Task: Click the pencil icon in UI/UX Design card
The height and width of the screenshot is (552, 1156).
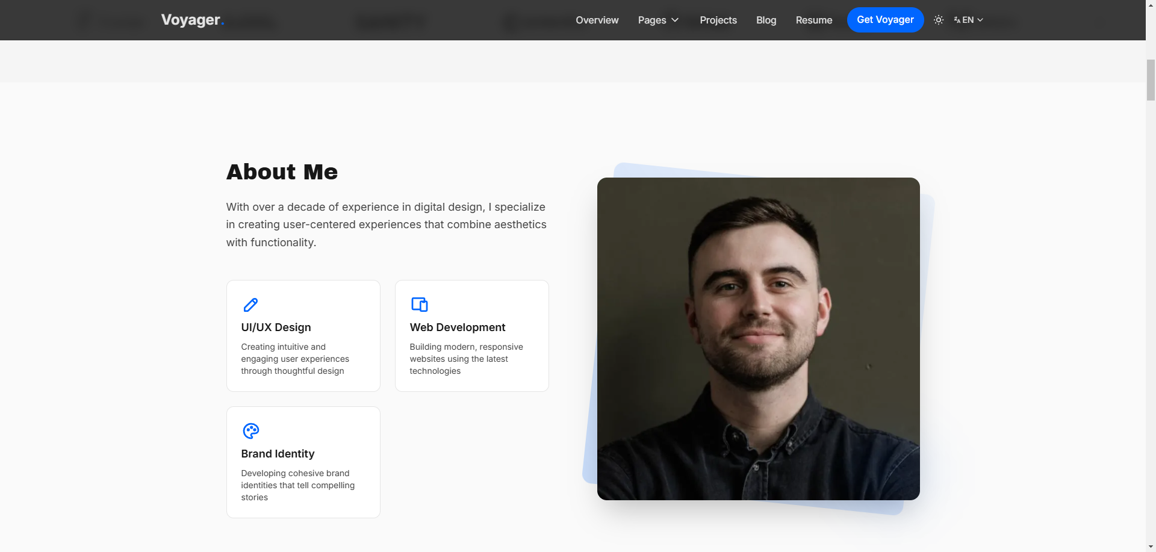Action: (x=250, y=305)
